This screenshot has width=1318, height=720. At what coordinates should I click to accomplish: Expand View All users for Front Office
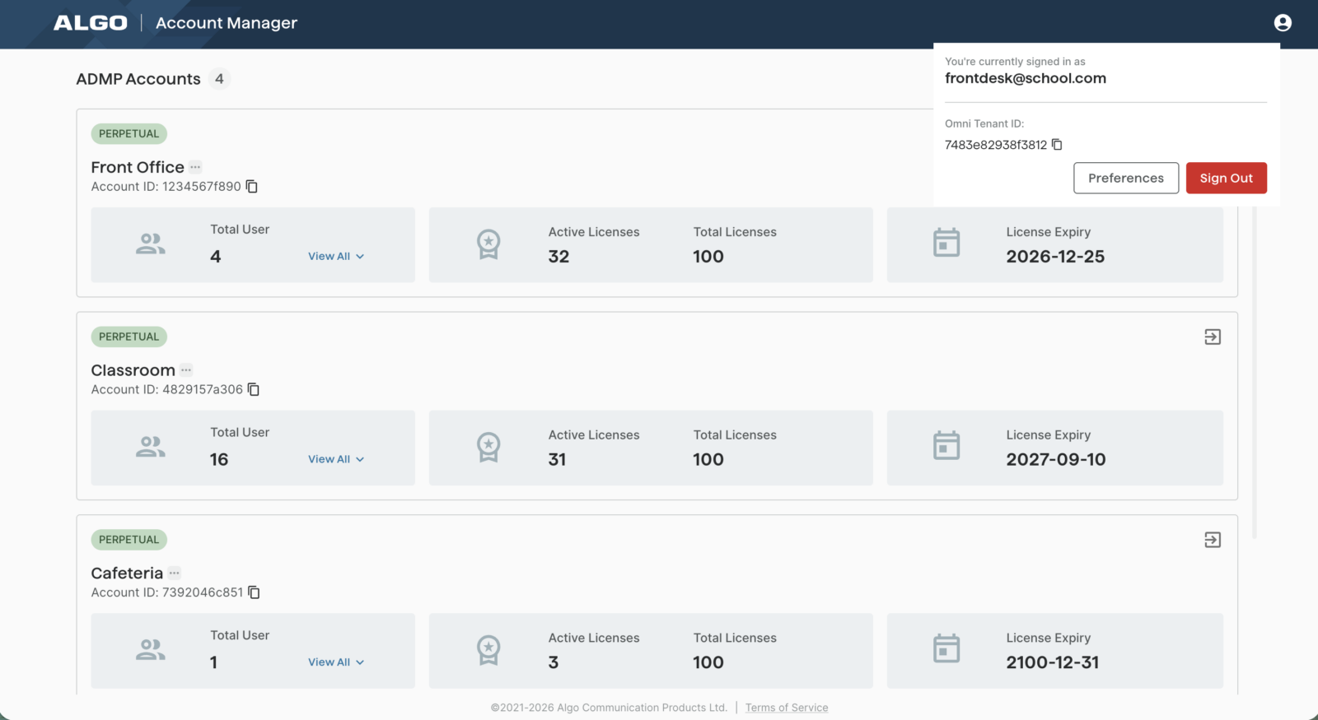click(336, 256)
